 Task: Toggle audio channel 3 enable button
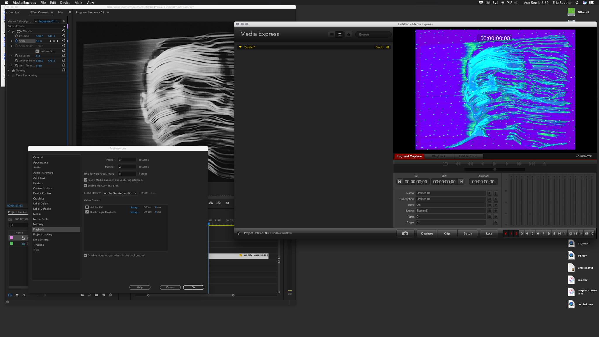(x=522, y=233)
